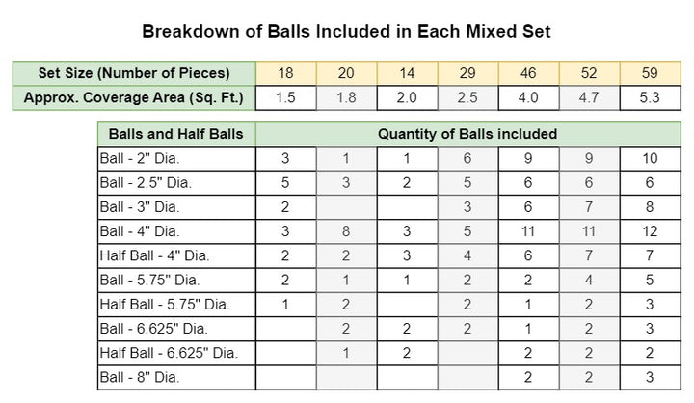The height and width of the screenshot is (403, 694).
Task: Click the 'Half Ball - 4" Dia.' row label
Action: click(176, 255)
